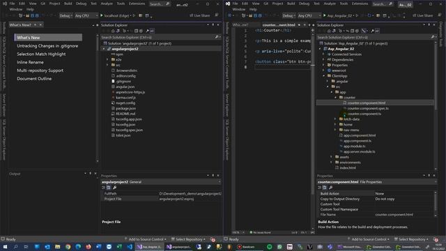Viewport: 446px width, 251px height.
Task: Open the Build menu in the right window
Action: click(291, 3)
